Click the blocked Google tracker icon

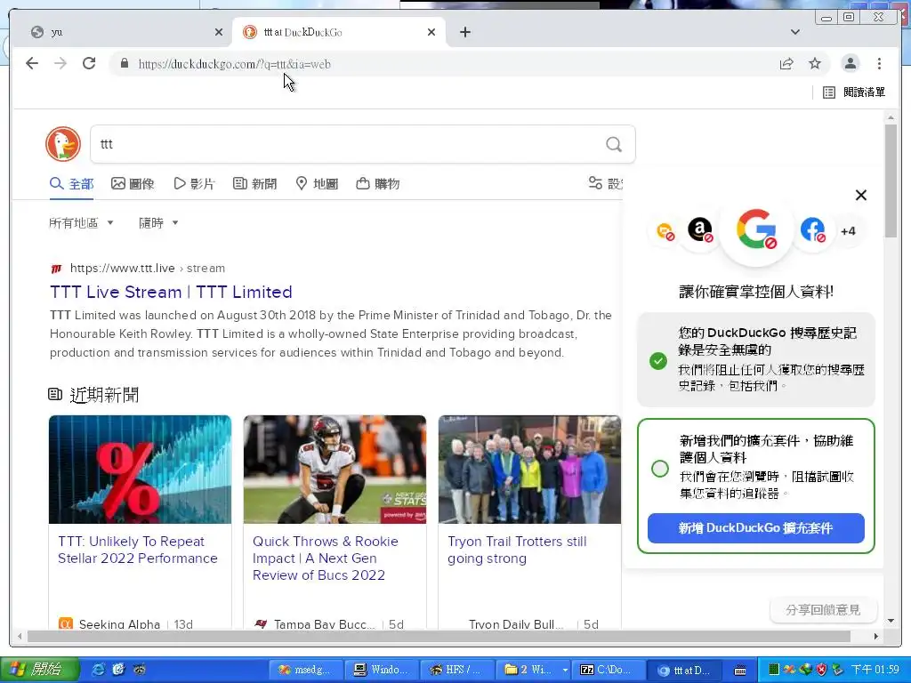coord(756,229)
